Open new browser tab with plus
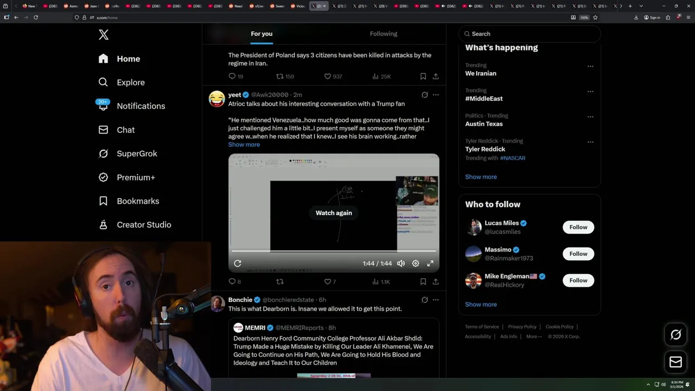The height and width of the screenshot is (391, 695). click(x=630, y=6)
